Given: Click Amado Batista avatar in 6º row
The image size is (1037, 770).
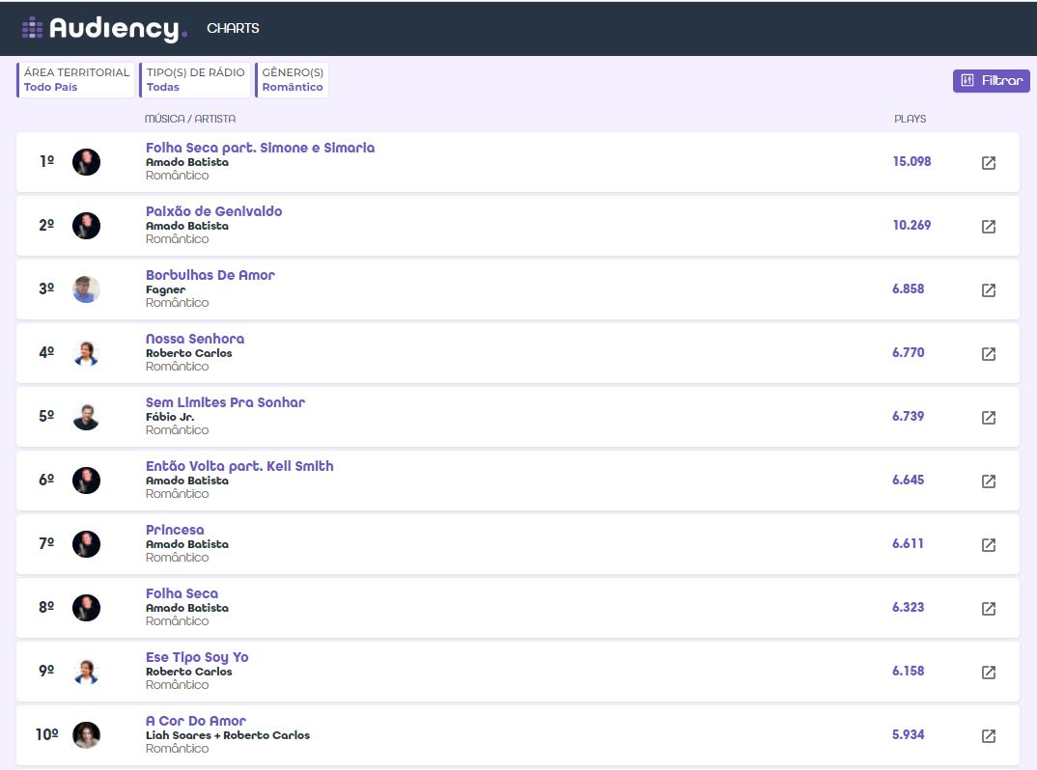Looking at the screenshot, I should 86,481.
